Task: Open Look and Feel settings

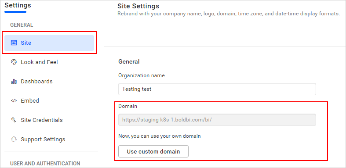Action: coord(39,62)
